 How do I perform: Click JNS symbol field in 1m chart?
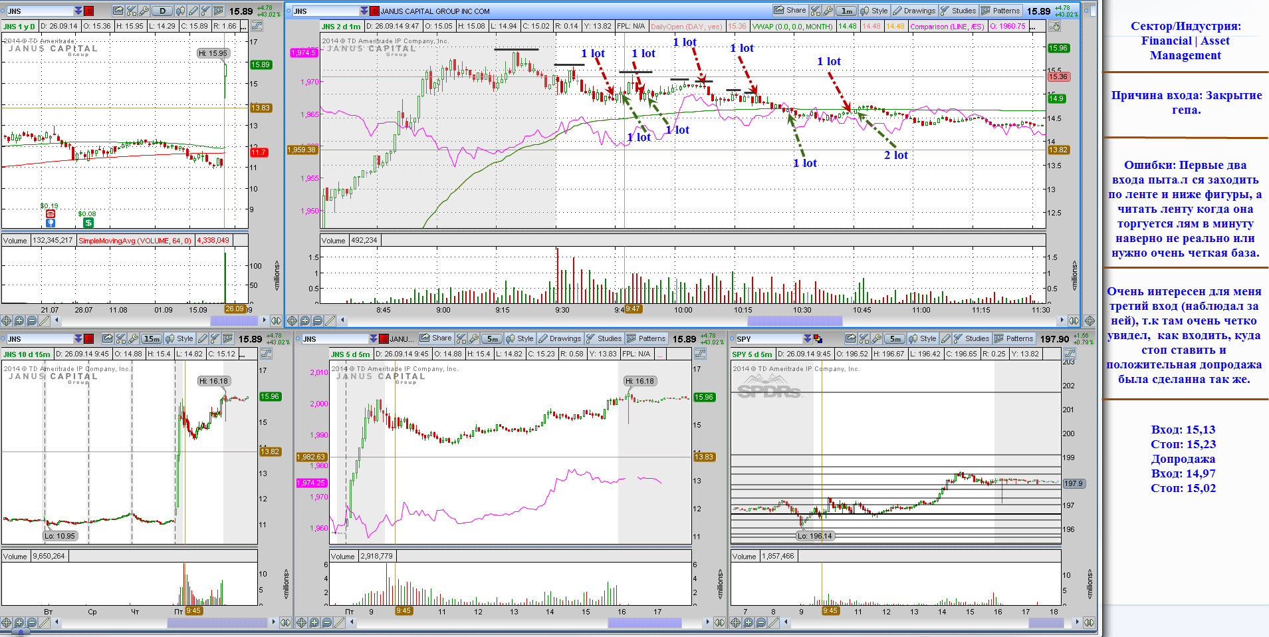(x=326, y=11)
